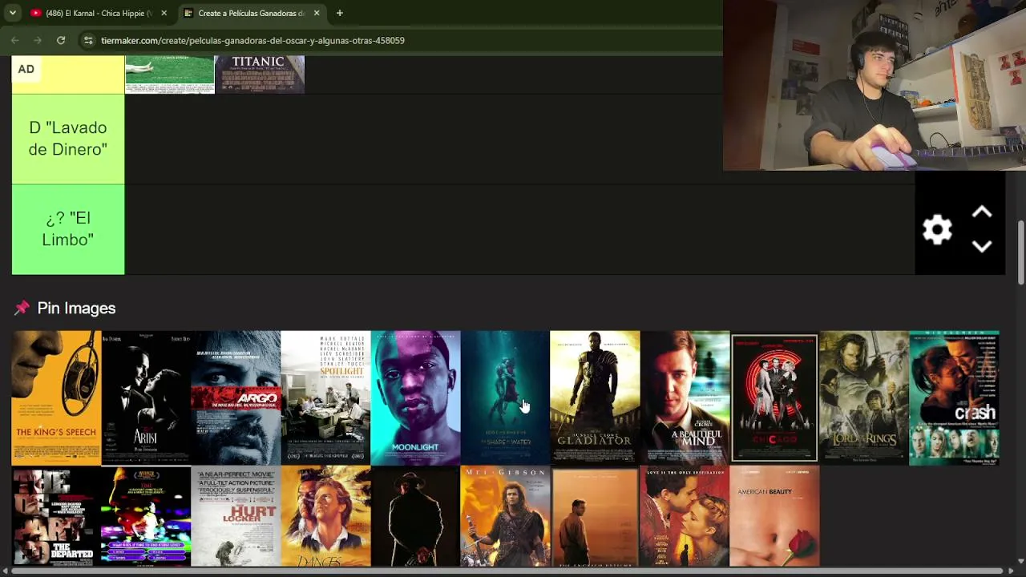Select the Mel Gibson Braveheart poster
This screenshot has width=1026, height=577.
505,516
